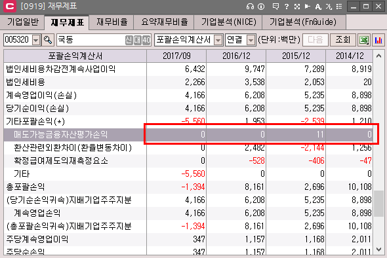Select the 기타포괄손익(*) row label
This screenshot has width=387, height=258.
35,121
